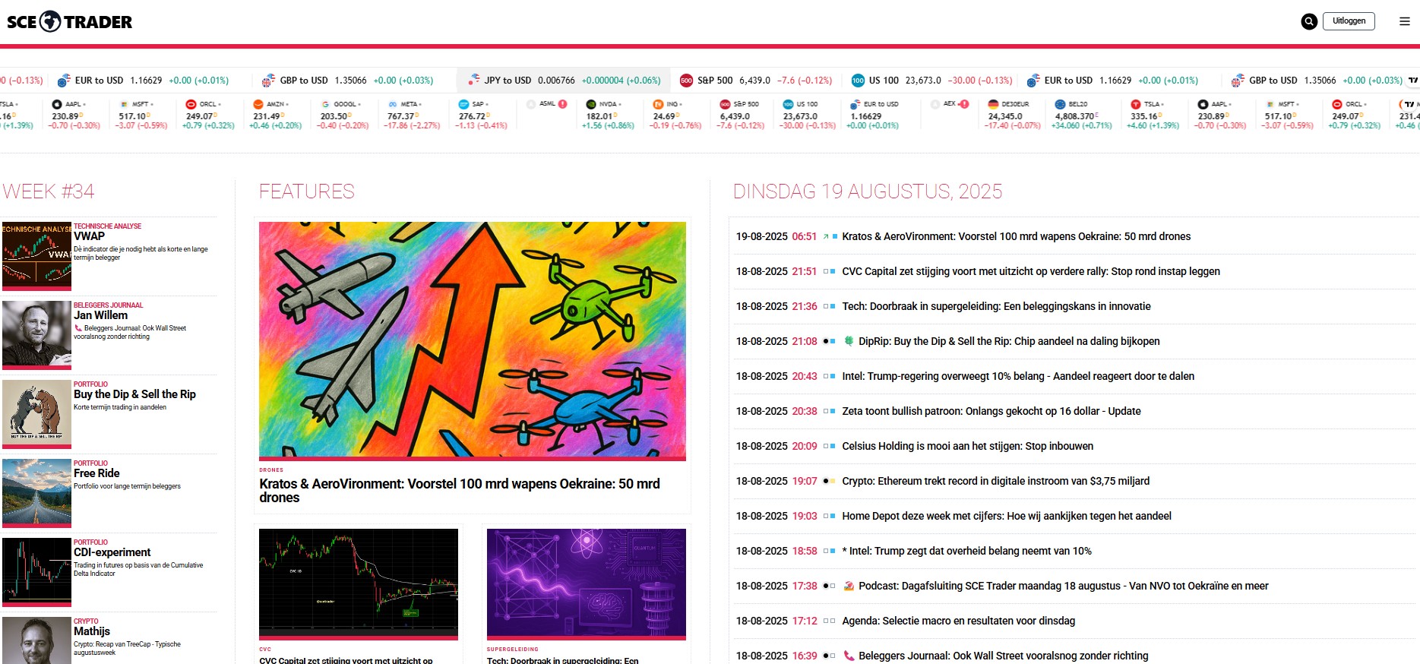This screenshot has width=1420, height=664.
Task: Open BEL20 quote in the ticker
Action: point(1081,114)
